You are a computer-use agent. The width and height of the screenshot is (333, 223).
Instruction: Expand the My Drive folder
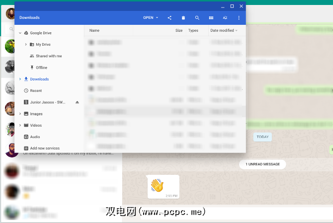pos(26,44)
